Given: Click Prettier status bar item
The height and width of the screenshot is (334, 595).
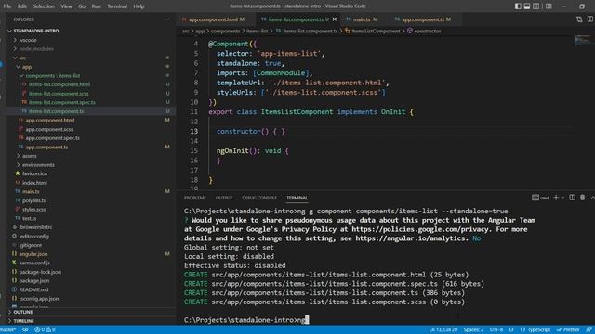Looking at the screenshot, I should click(x=568, y=330).
